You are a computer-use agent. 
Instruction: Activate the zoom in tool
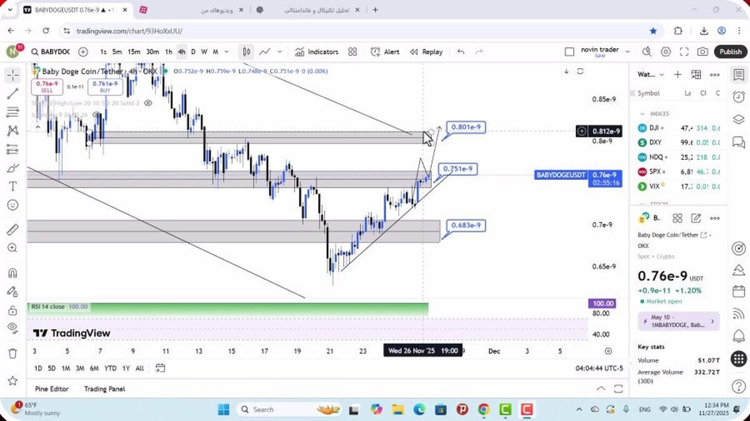12,248
